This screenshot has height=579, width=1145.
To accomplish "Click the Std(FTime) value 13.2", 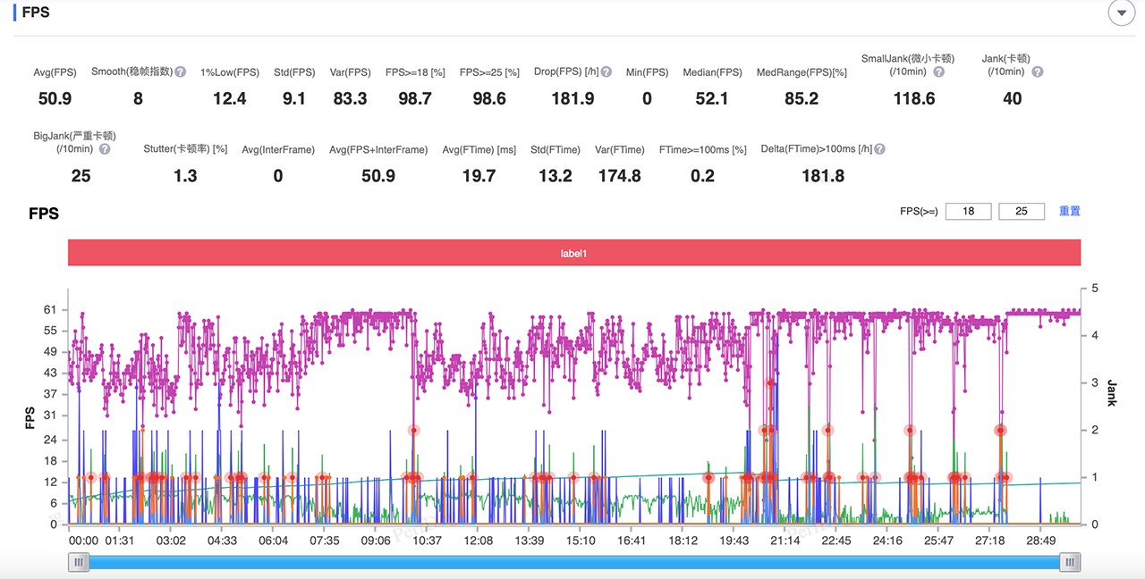I will point(555,176).
